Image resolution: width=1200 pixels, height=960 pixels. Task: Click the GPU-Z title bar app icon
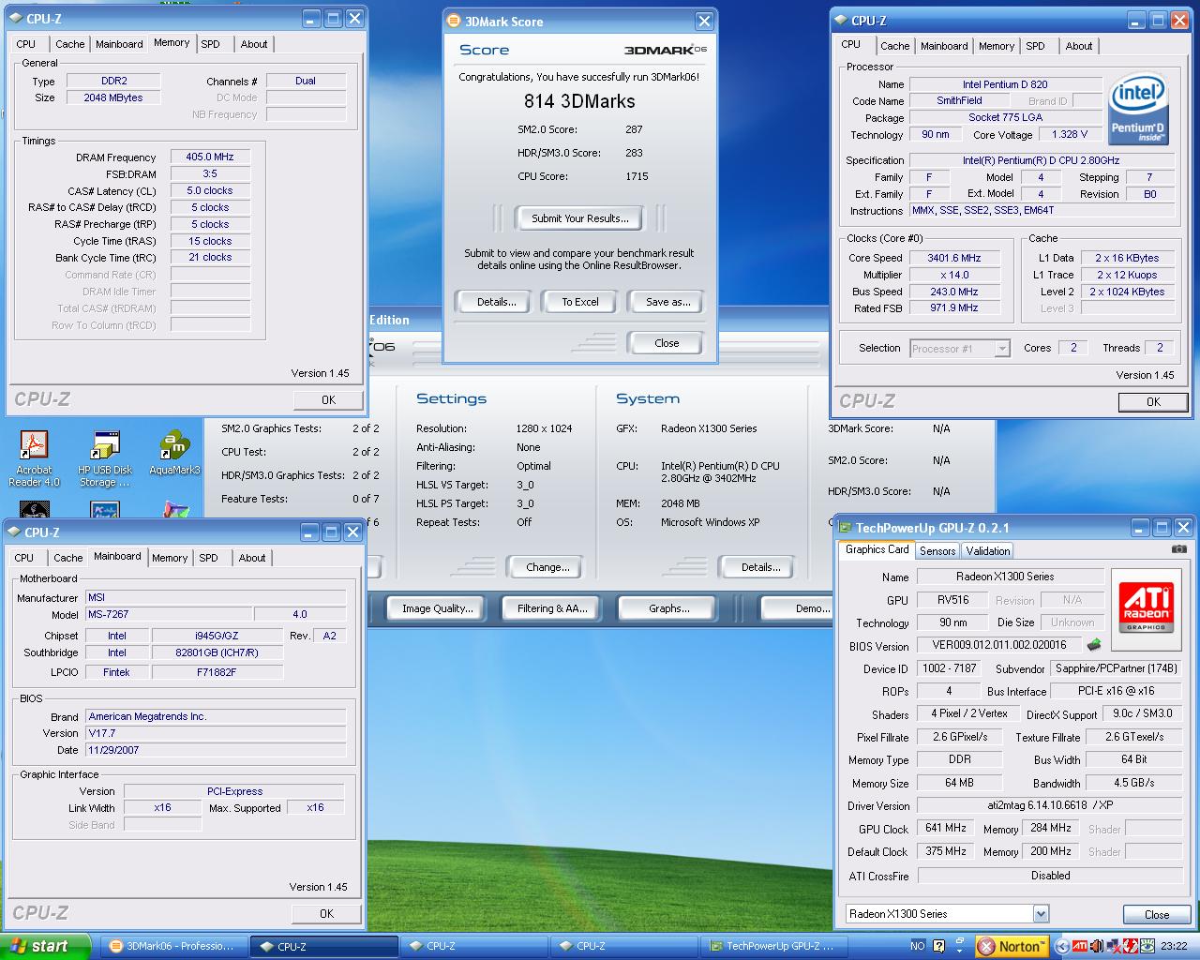click(844, 528)
